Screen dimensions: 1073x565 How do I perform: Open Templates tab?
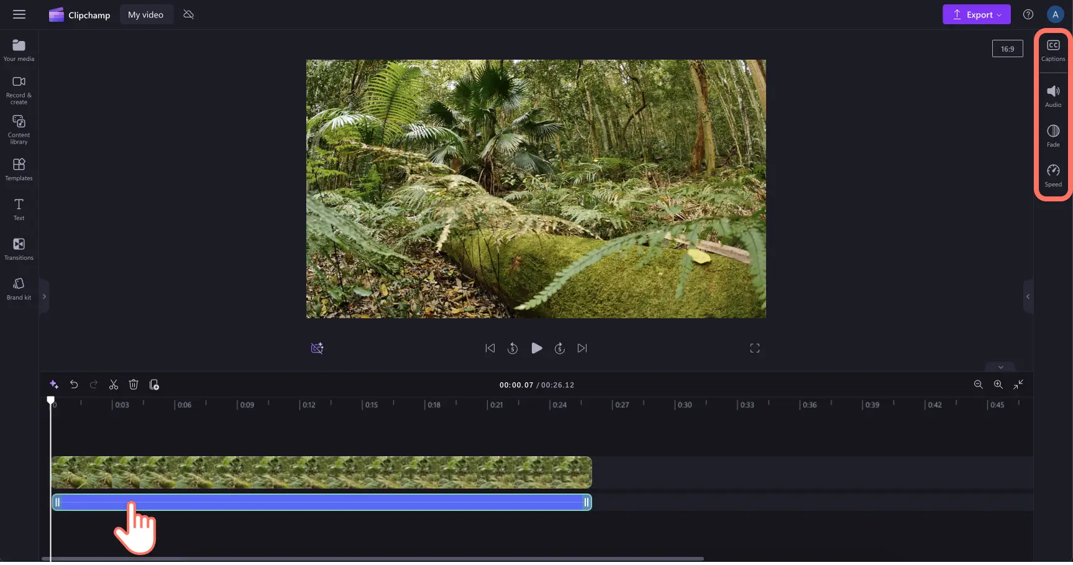[x=19, y=170]
